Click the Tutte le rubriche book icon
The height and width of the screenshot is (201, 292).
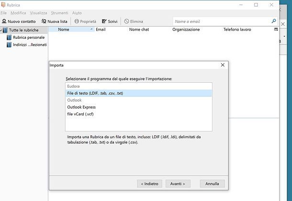[5, 30]
